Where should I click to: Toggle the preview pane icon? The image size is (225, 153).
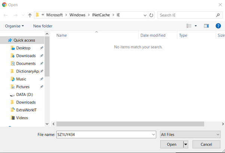(x=206, y=26)
